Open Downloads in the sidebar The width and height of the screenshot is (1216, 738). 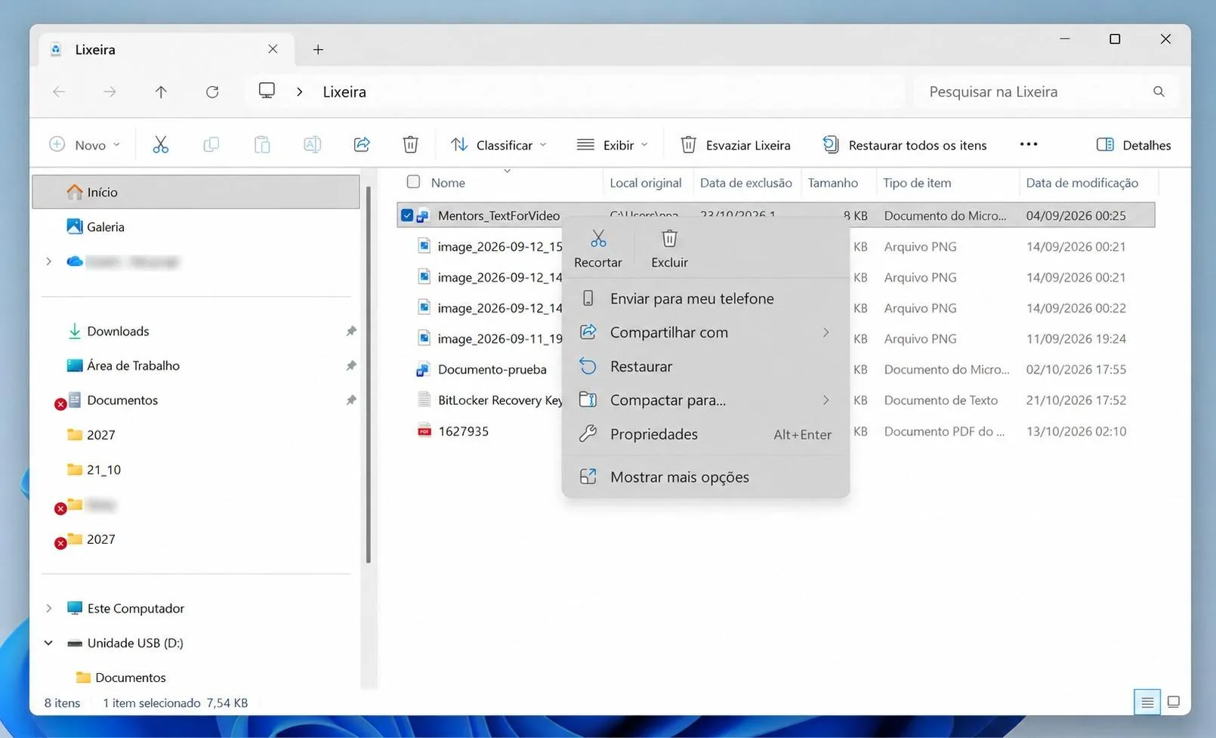click(118, 331)
